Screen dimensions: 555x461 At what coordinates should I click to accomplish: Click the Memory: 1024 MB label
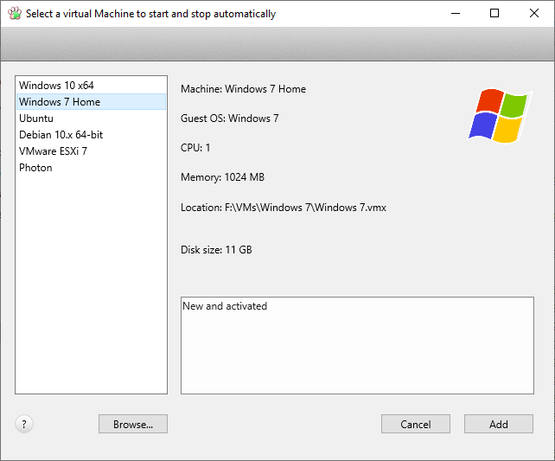coord(222,177)
